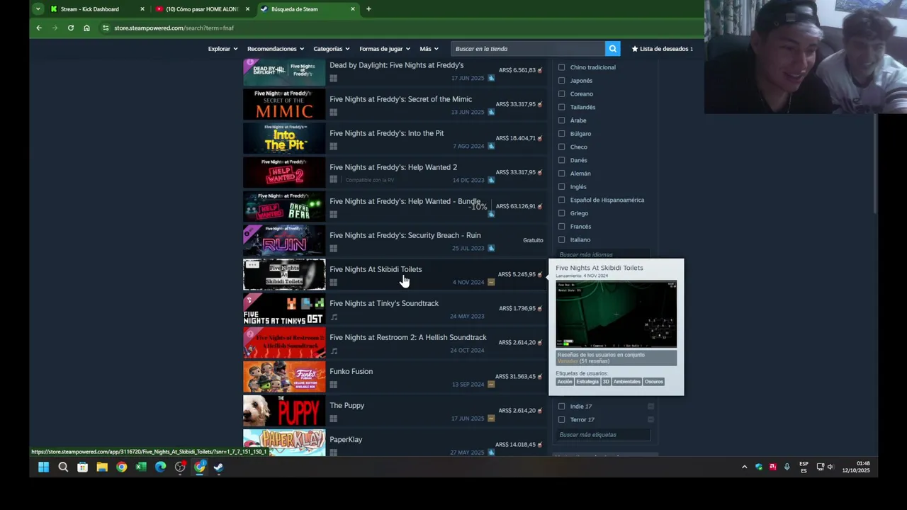This screenshot has height=510, width=907.
Task: Enable the Inglés language filter
Action: pyautogui.click(x=561, y=186)
